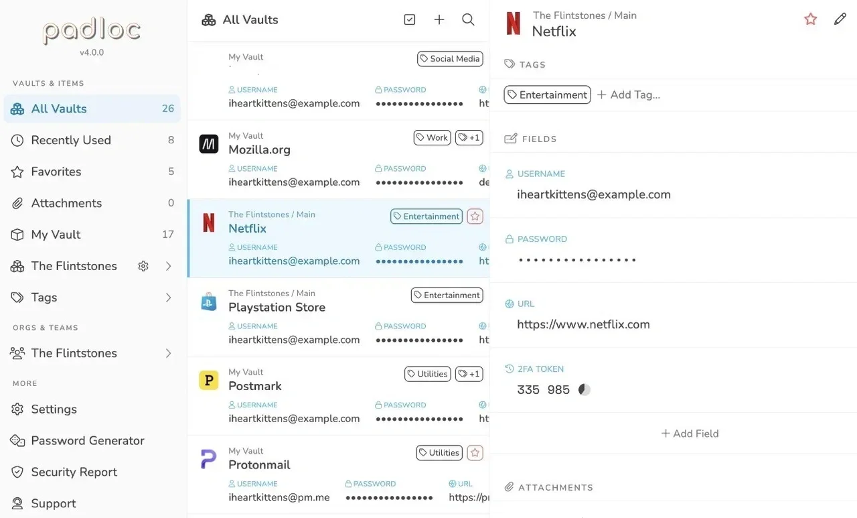Open Favorites in sidebar
The width and height of the screenshot is (857, 518).
92,172
